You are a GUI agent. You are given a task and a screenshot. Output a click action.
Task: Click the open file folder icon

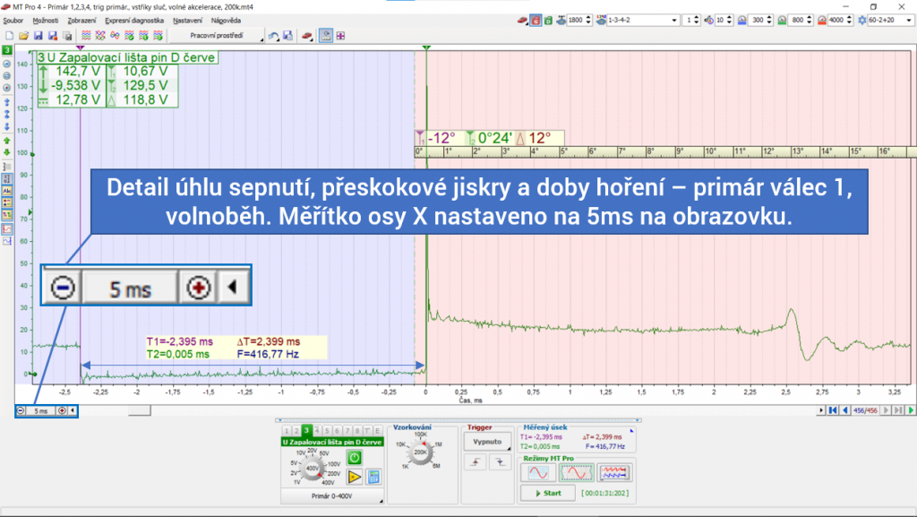click(23, 36)
